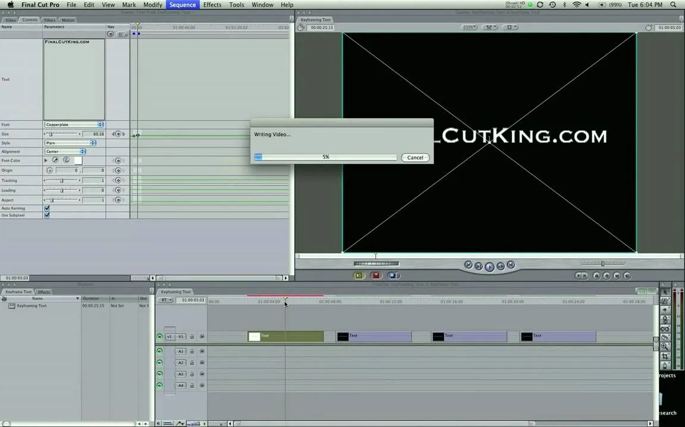This screenshot has height=427, width=685.
Task: Toggle Auto Select on track A4
Action: [202, 385]
